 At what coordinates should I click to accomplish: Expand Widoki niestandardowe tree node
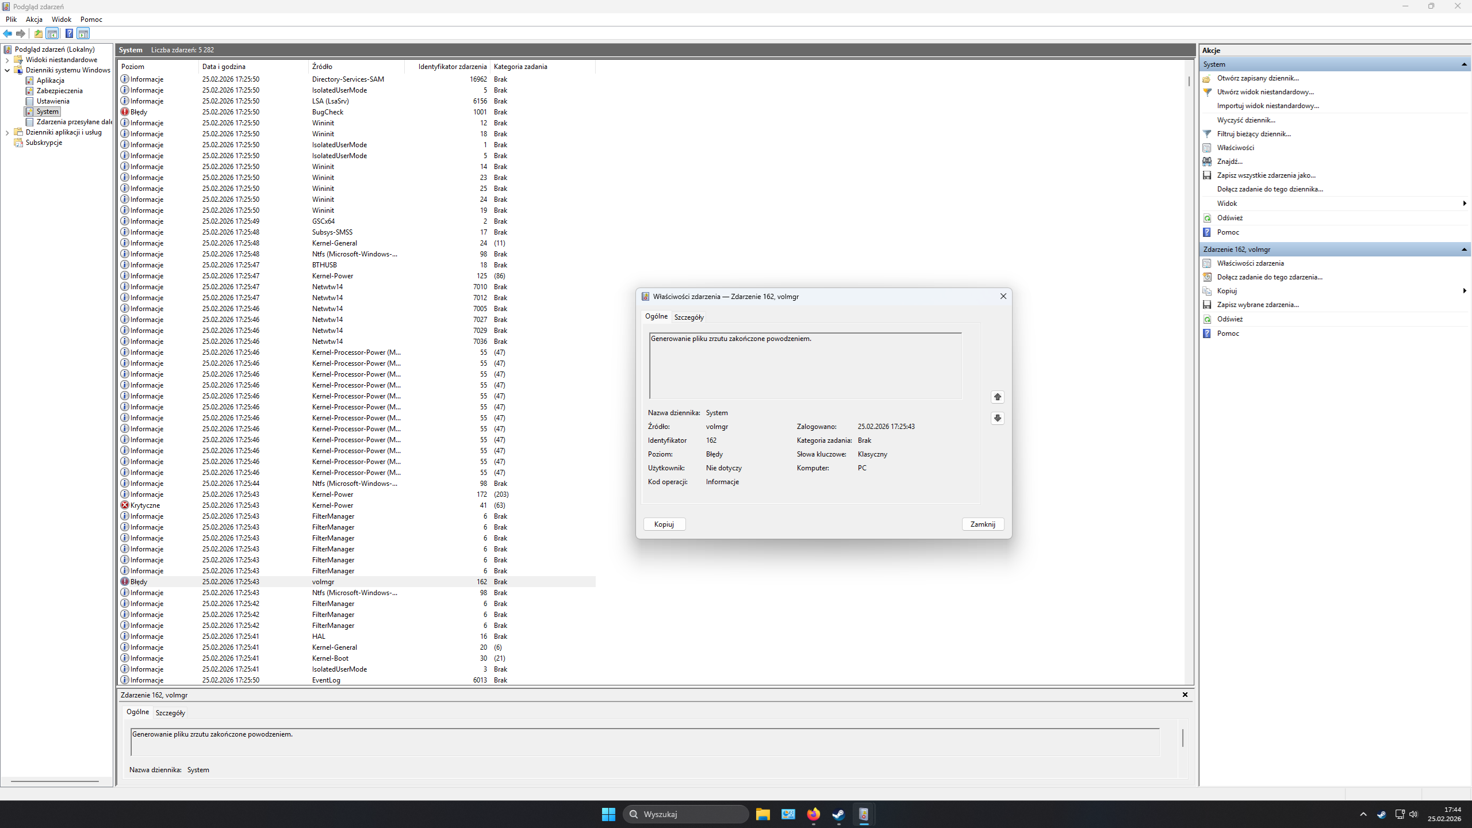click(7, 60)
